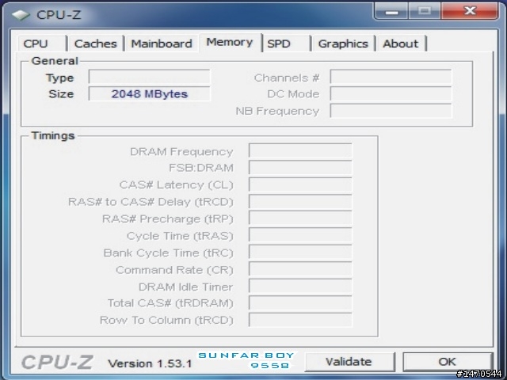Click the Bank Cycle Time (tRC) field
The height and width of the screenshot is (380, 507).
pos(300,253)
